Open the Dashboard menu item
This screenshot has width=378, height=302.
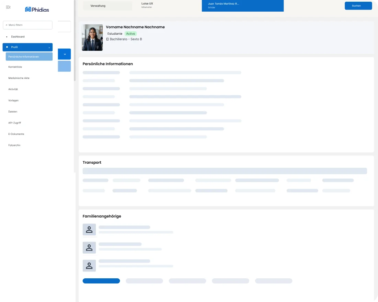[x=18, y=37]
